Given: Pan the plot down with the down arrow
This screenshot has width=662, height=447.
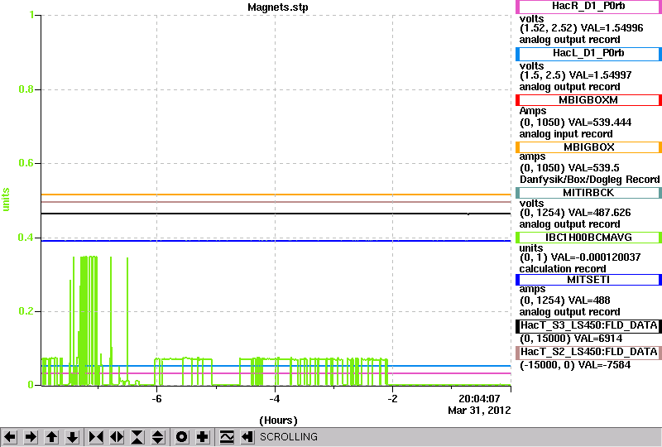Looking at the screenshot, I should point(73,437).
